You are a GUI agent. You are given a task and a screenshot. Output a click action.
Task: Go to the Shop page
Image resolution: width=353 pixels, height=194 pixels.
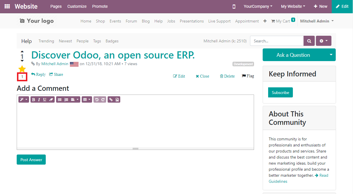point(100,21)
